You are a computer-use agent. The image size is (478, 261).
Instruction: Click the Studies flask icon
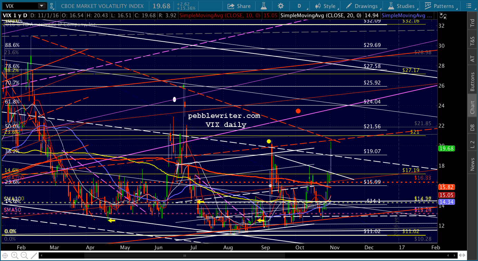click(x=391, y=6)
